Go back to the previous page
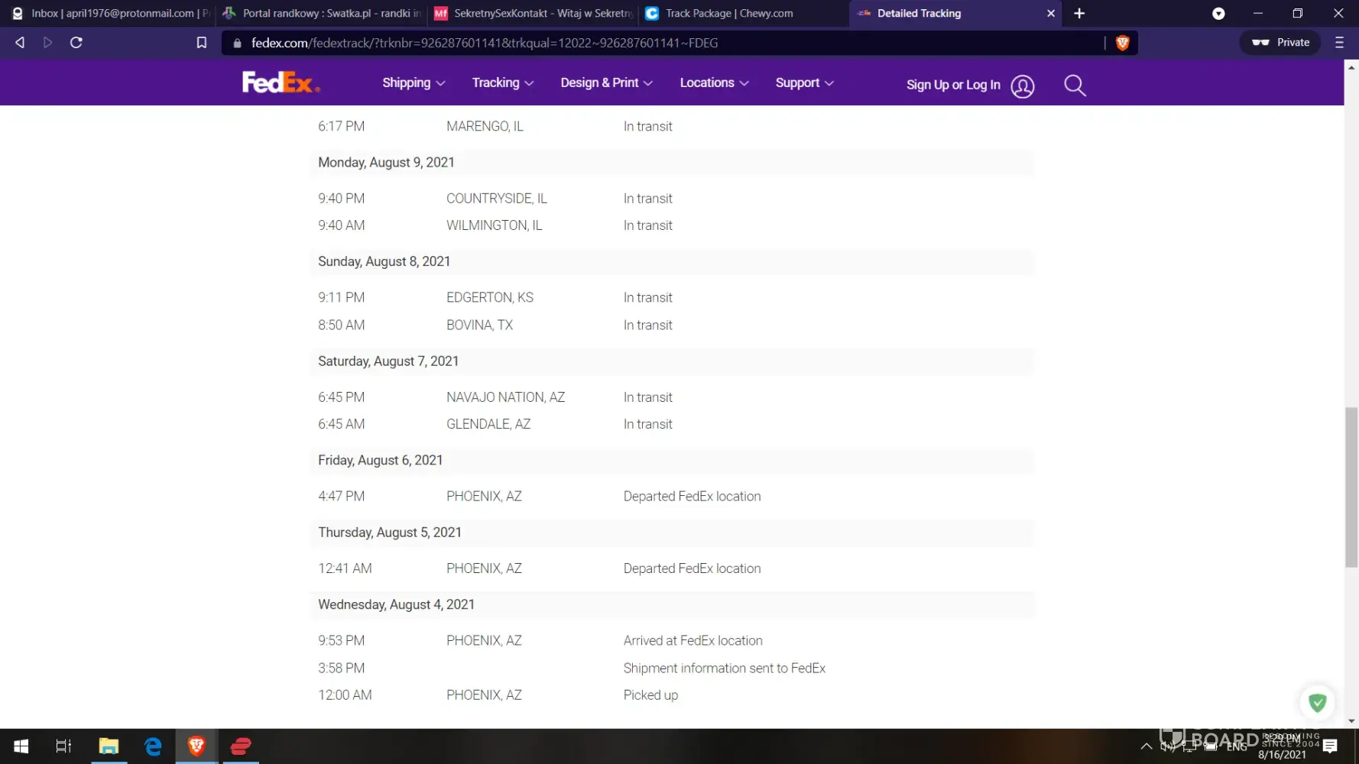The height and width of the screenshot is (764, 1359). [x=20, y=43]
